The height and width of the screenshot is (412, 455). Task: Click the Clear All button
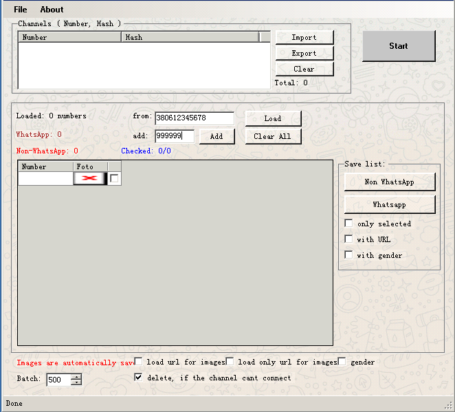273,136
